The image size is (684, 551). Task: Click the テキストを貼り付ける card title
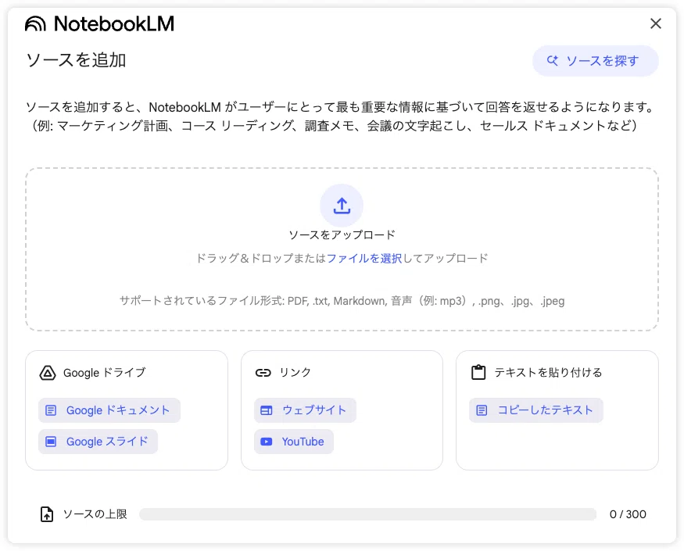point(548,373)
